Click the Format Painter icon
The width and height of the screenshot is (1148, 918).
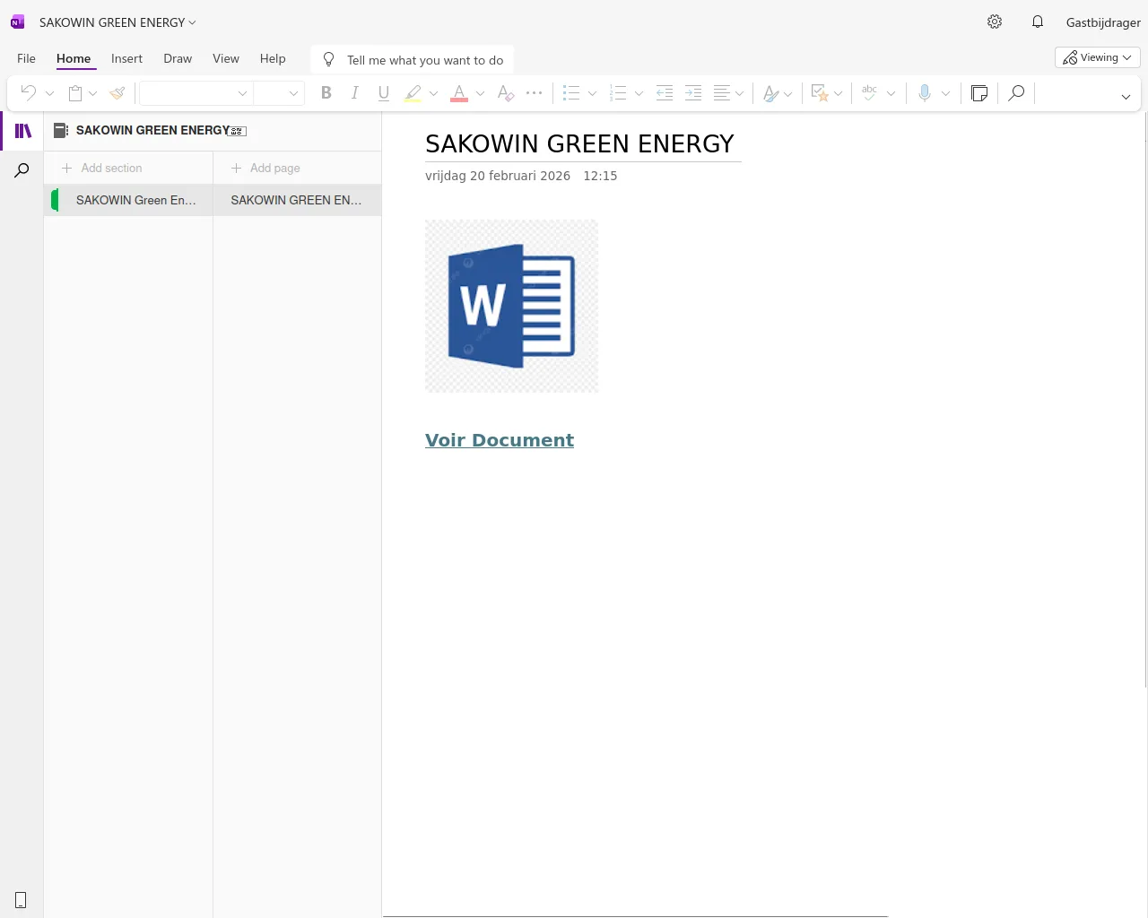117,93
